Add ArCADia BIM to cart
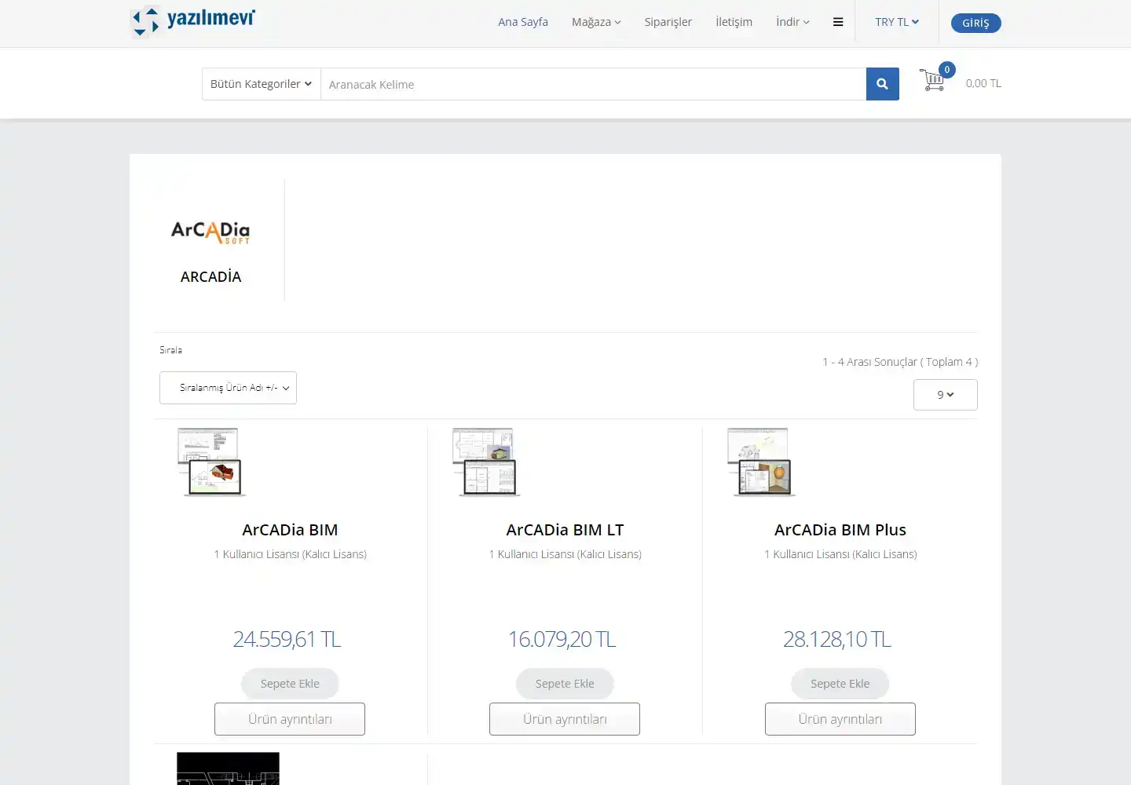This screenshot has width=1131, height=785. click(x=290, y=684)
